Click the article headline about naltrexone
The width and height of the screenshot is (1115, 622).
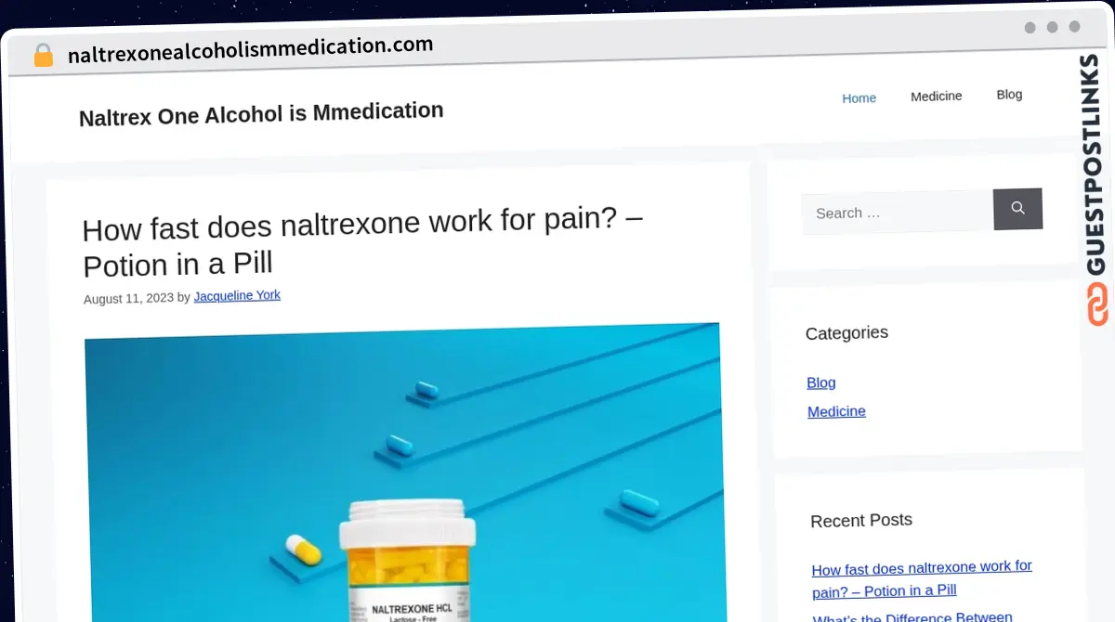point(363,241)
